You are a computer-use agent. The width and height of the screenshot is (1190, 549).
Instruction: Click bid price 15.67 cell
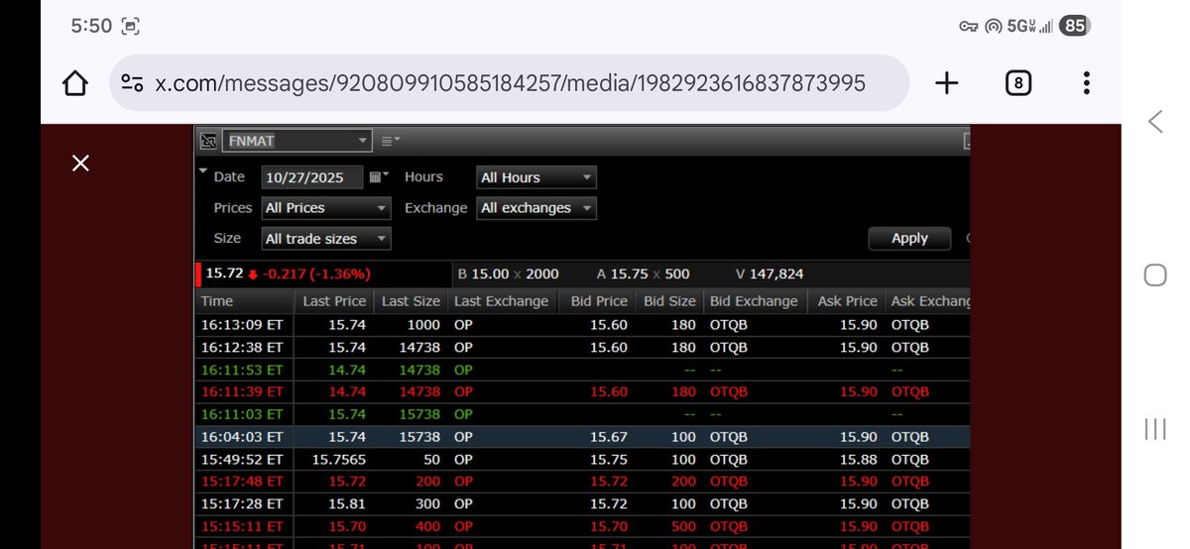click(608, 436)
